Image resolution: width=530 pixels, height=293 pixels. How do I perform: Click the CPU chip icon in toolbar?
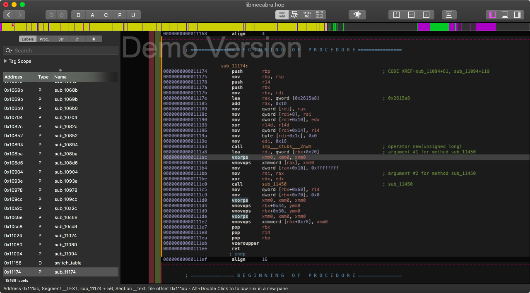[357, 15]
